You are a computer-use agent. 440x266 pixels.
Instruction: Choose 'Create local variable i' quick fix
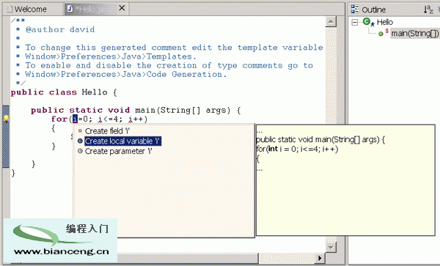123,141
